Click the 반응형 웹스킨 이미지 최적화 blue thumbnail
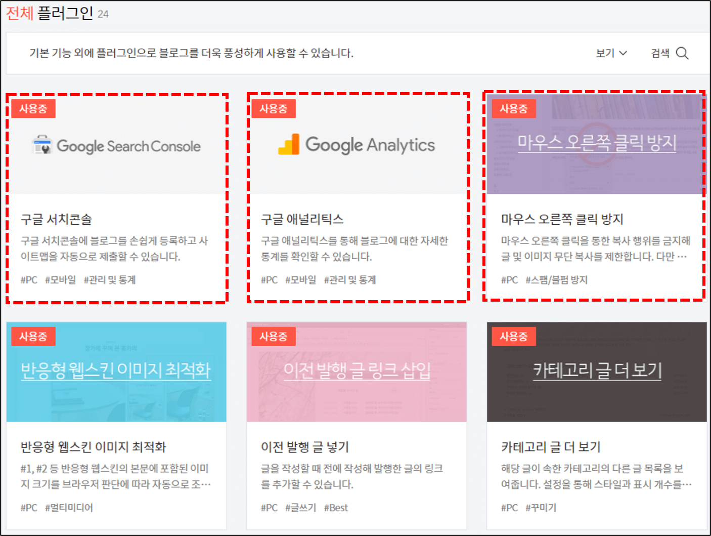The width and height of the screenshot is (711, 536). 116,372
